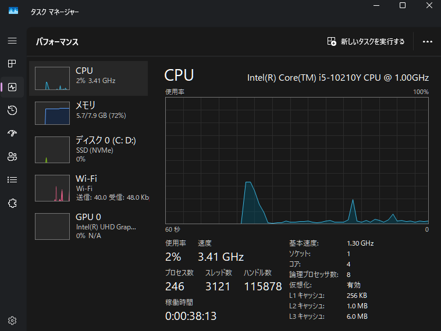441x331 pixels.
Task: Open the Startup apps page icon
Action: 12,133
